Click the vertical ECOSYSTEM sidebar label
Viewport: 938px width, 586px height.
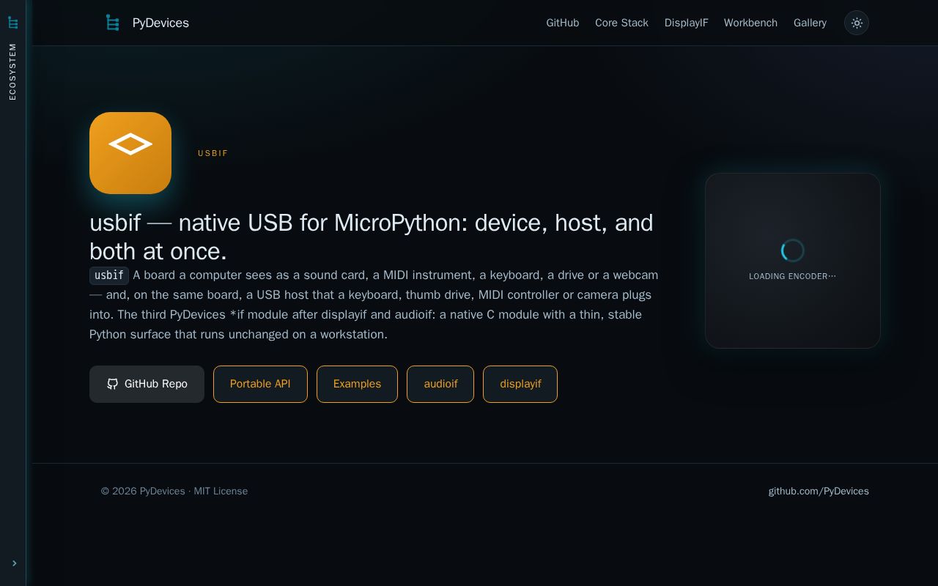point(12,71)
